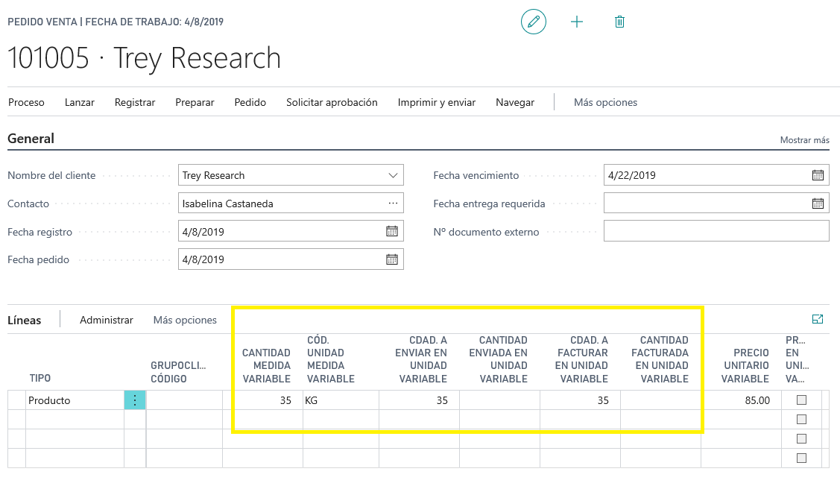Open the Navegar menu

[x=515, y=102]
